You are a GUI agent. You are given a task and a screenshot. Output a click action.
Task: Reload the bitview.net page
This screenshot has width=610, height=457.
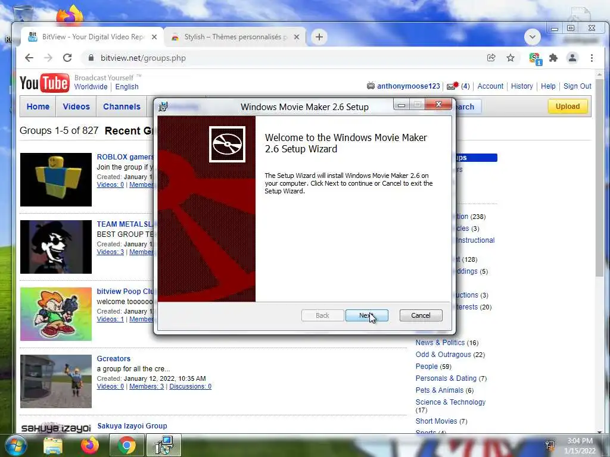pyautogui.click(x=67, y=58)
